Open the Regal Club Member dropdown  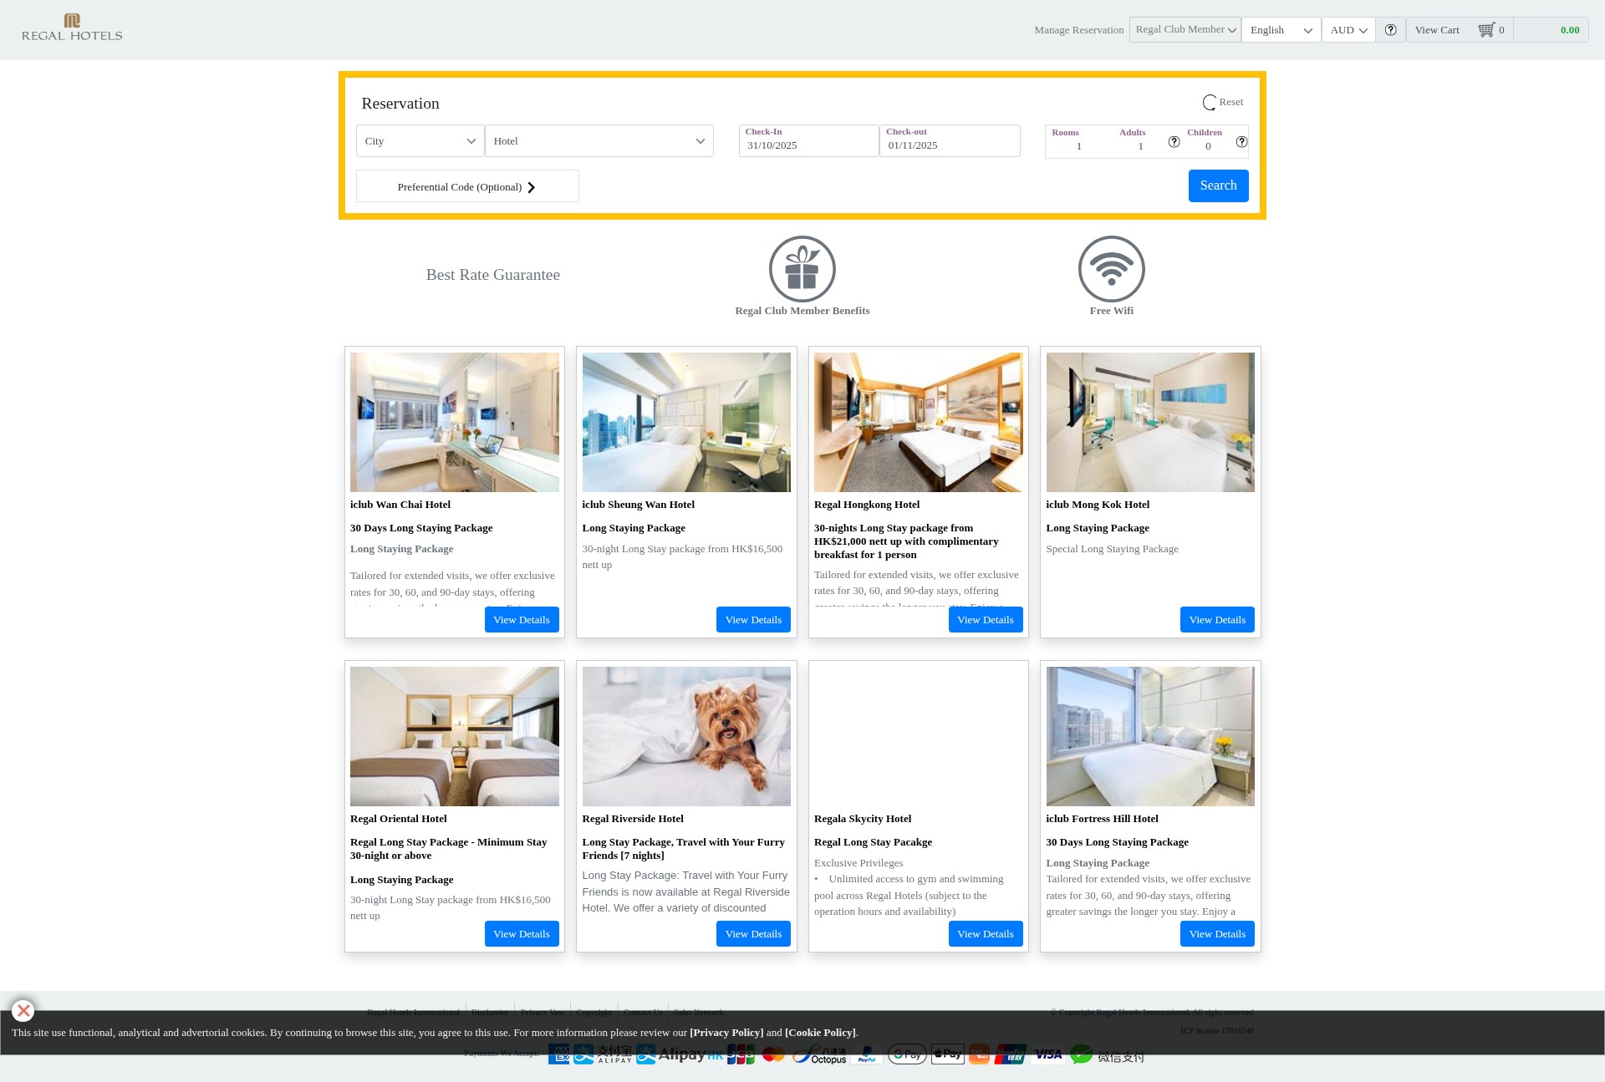tap(1185, 30)
